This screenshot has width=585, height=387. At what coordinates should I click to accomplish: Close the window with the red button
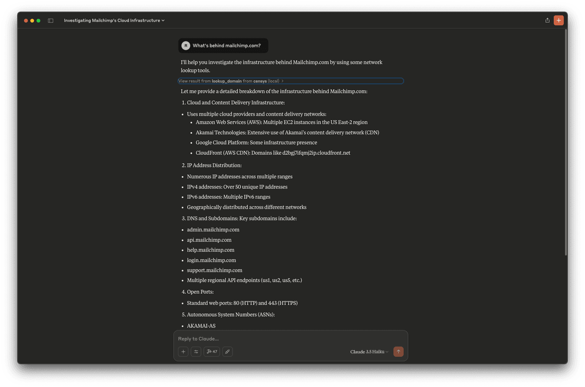[x=26, y=20]
